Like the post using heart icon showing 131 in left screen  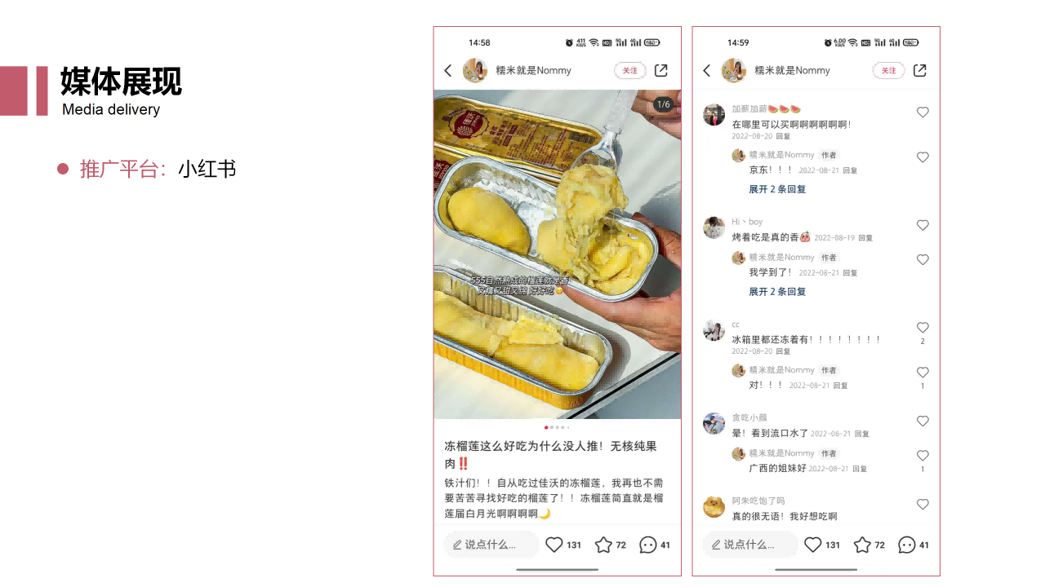pos(554,545)
